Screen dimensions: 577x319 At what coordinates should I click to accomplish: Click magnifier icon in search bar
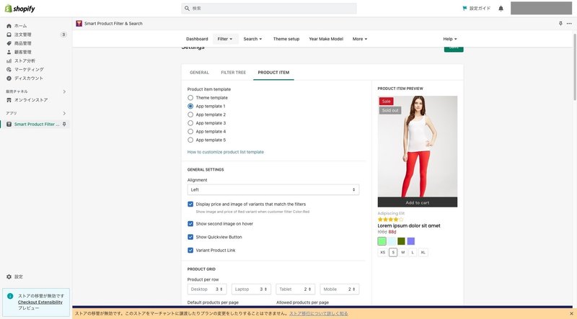187,8
